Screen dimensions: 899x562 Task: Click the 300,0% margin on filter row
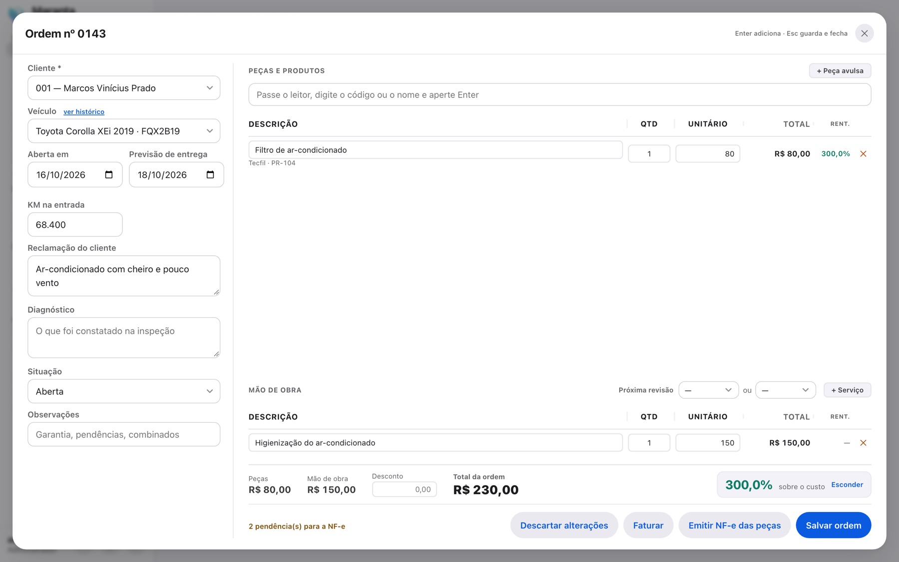(836, 154)
